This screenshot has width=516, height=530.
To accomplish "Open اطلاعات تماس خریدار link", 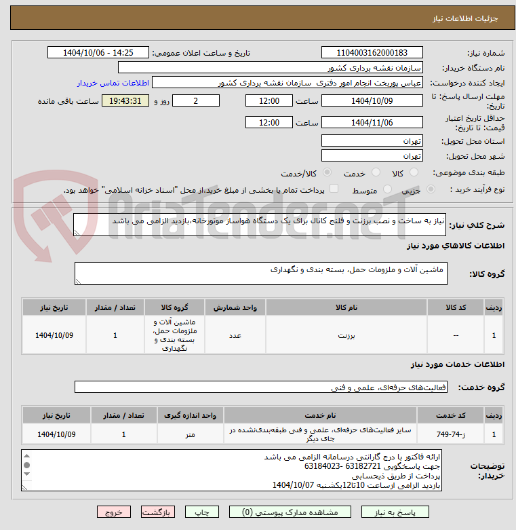I will [113, 83].
